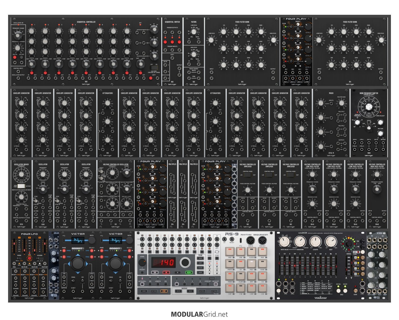Click DUMP in the RS-9 Edit section
Screen dimensions: 399x320
[x=200, y=272]
